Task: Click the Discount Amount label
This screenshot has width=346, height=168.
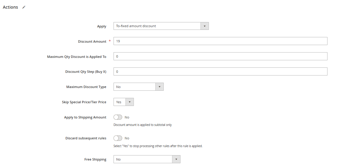Action: [x=92, y=41]
